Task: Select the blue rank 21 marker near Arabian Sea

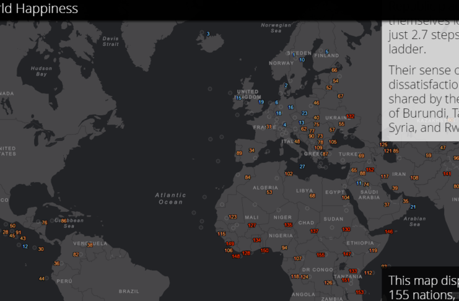Action: coord(413,207)
